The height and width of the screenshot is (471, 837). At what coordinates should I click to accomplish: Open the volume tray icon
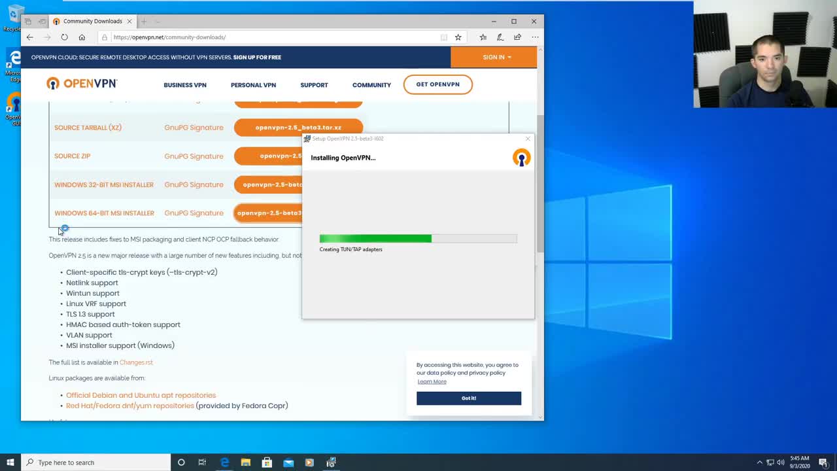click(781, 462)
